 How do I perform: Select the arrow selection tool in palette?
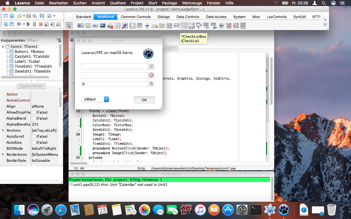pos(69,26)
